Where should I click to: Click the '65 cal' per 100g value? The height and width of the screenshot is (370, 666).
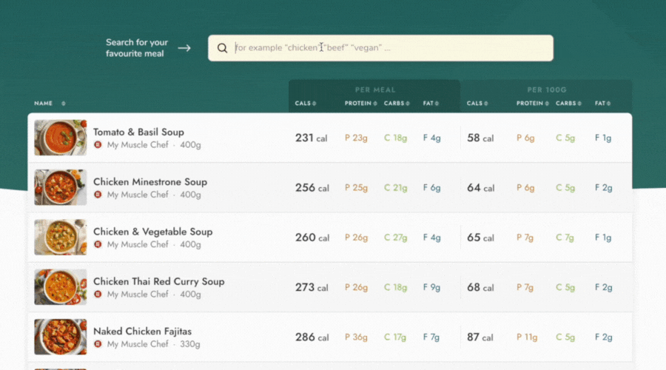(481, 238)
